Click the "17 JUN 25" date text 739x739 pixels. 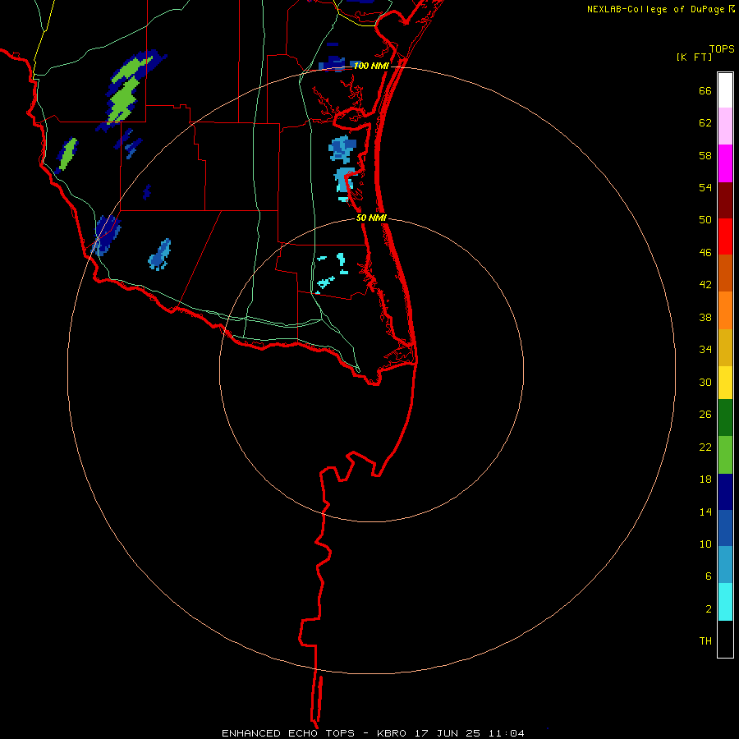[x=448, y=733]
